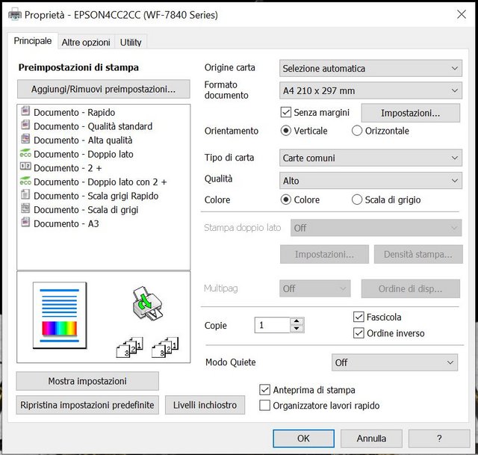This screenshot has height=455, width=478.
Task: Click icon beside Documento - Scala grigi Rapido
Action: coord(25,194)
